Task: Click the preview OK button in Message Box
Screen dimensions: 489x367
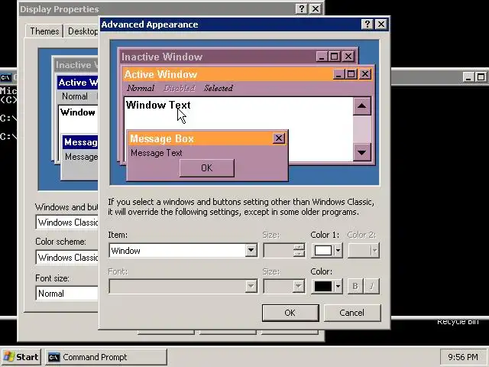Action: [x=207, y=168]
